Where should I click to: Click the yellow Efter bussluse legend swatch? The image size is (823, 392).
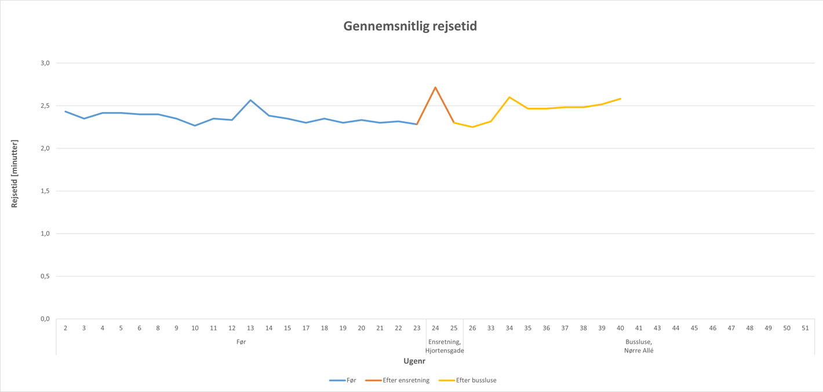point(447,380)
